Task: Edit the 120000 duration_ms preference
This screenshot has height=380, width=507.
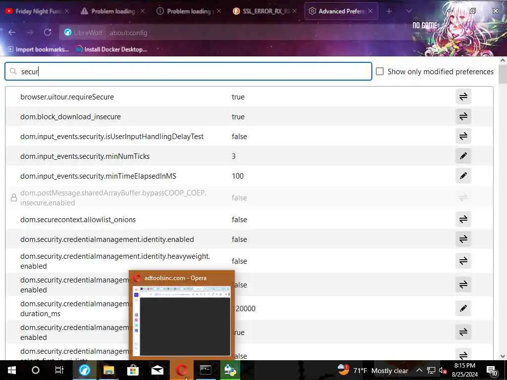Action: tap(463, 308)
